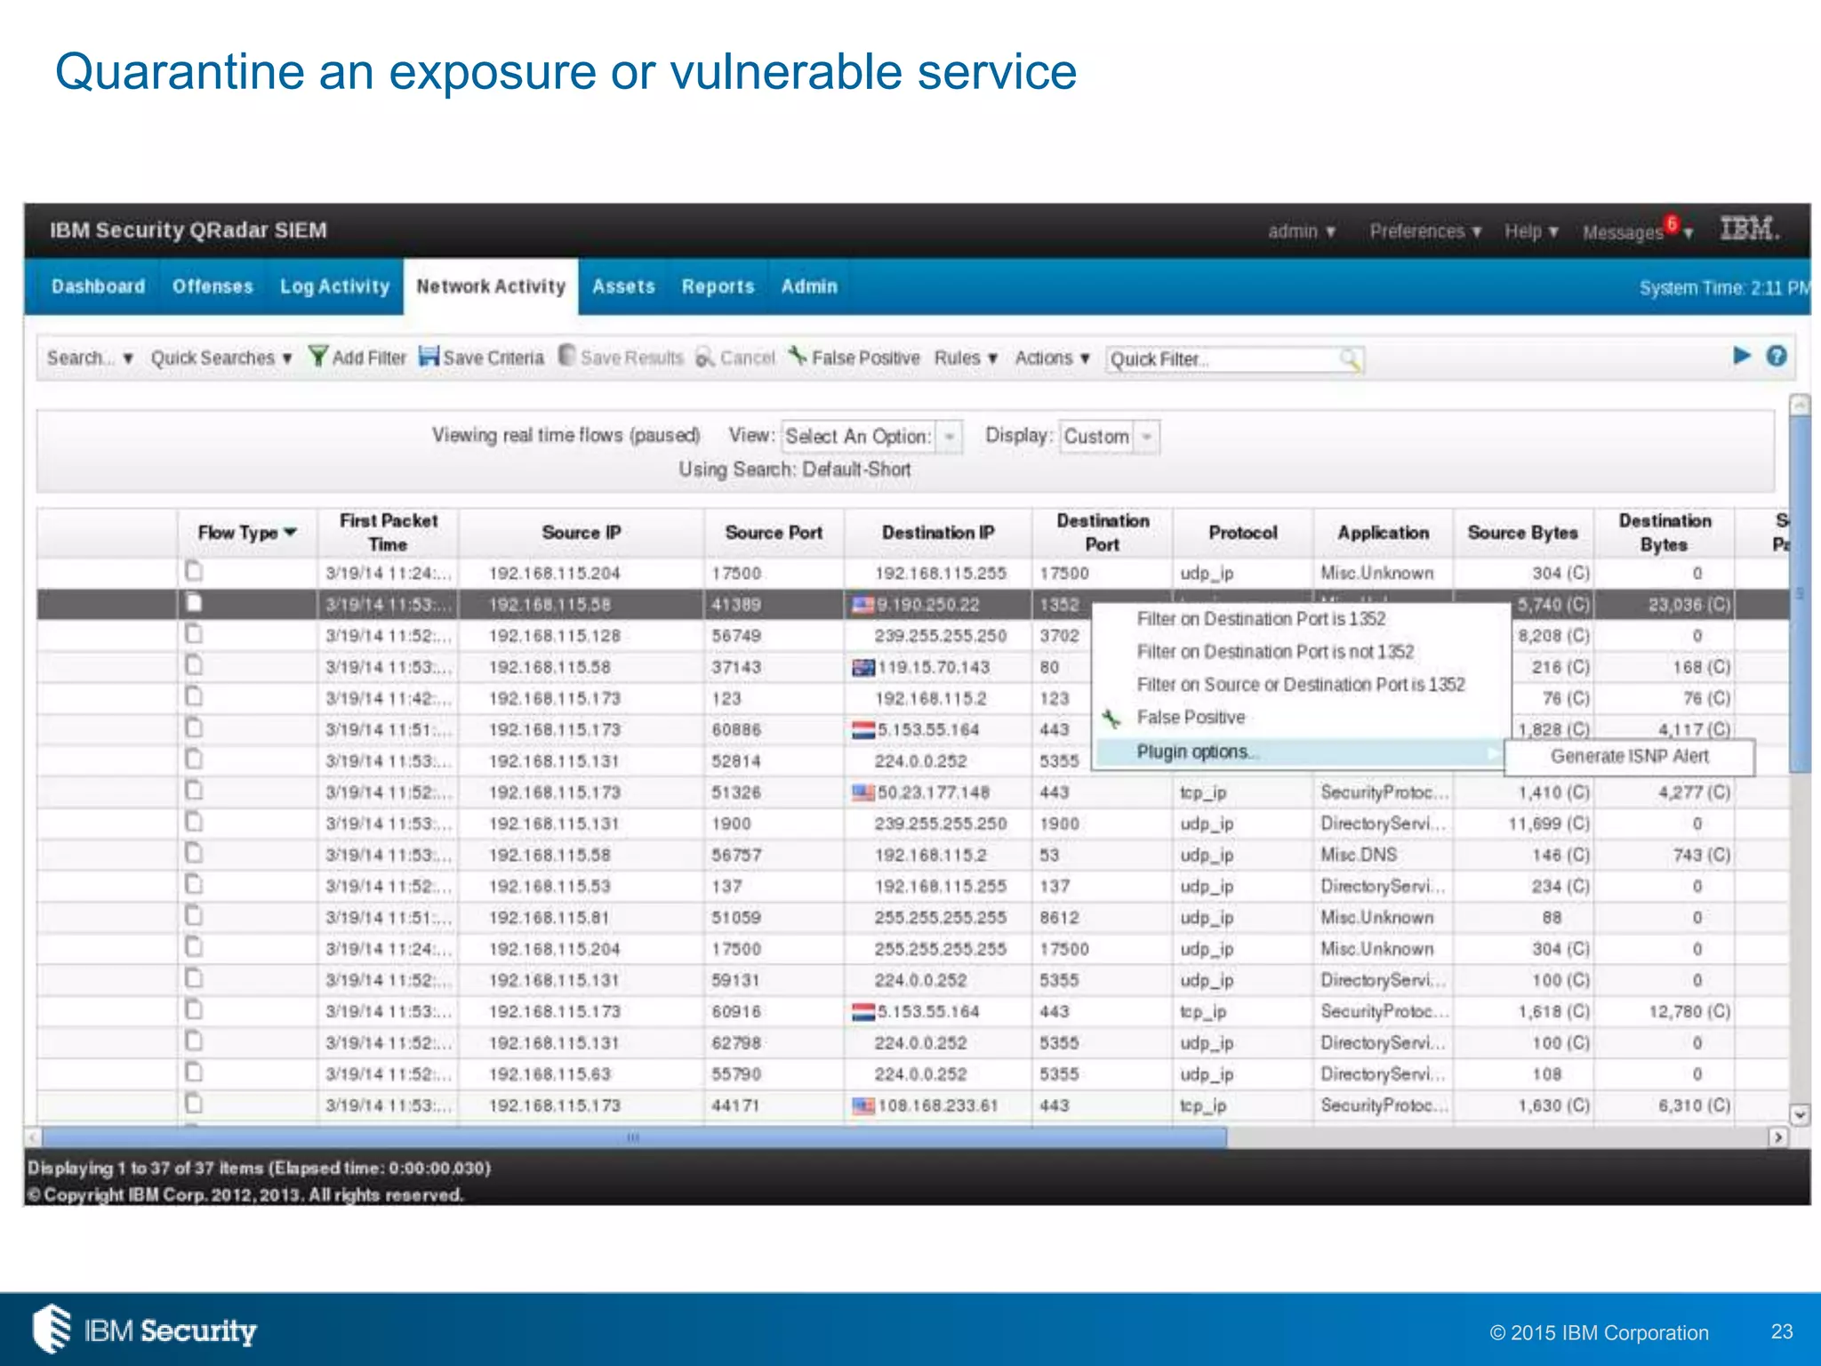This screenshot has width=1821, height=1366.
Task: Open the Reports tab
Action: click(718, 286)
